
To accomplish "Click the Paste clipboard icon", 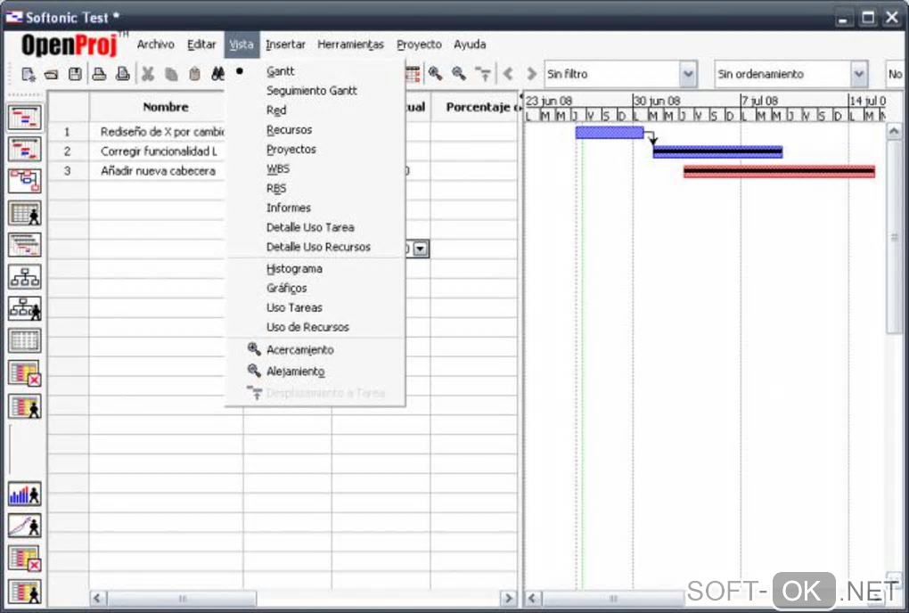I will (195, 74).
